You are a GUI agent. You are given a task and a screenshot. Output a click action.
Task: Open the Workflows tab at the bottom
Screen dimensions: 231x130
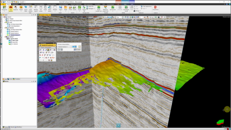pyautogui.click(x=18, y=127)
